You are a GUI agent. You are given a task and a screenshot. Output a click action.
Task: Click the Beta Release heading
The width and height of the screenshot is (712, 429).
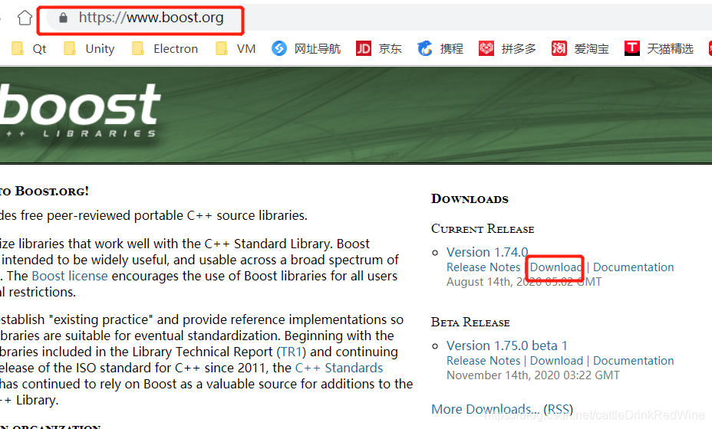point(470,323)
